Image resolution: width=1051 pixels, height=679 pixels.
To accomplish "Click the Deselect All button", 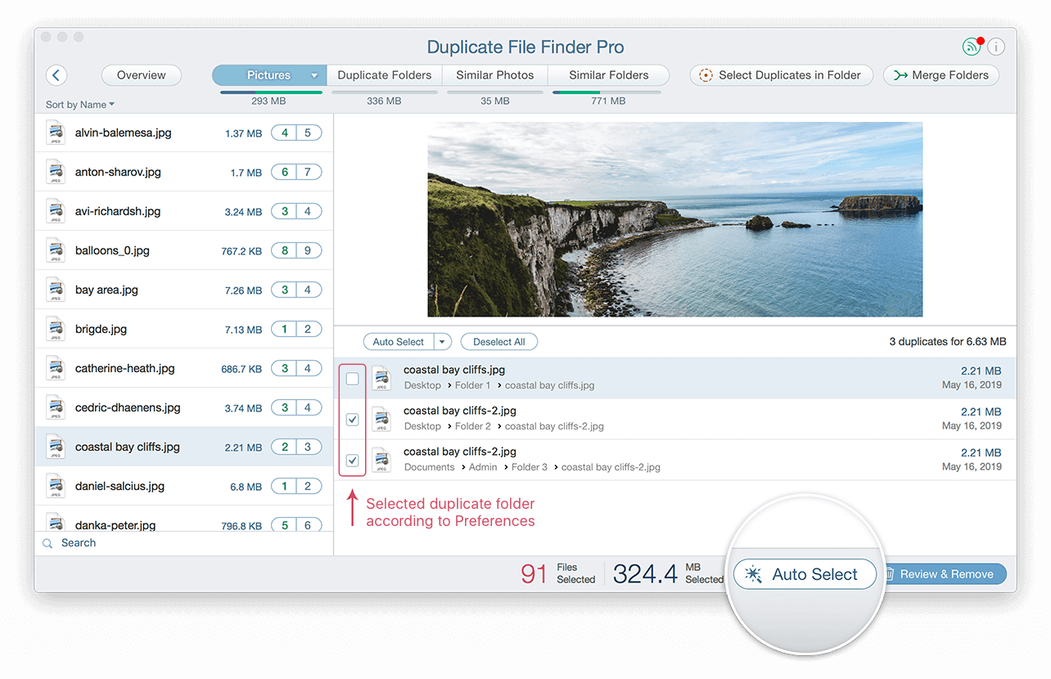I will pyautogui.click(x=498, y=341).
